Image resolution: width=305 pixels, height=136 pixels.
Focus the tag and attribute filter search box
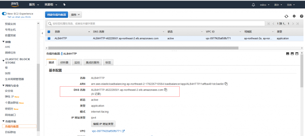coord(156,24)
